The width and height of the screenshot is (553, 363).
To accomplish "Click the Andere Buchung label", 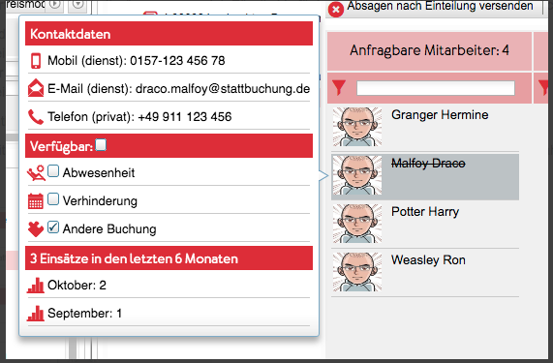I will 109,229.
